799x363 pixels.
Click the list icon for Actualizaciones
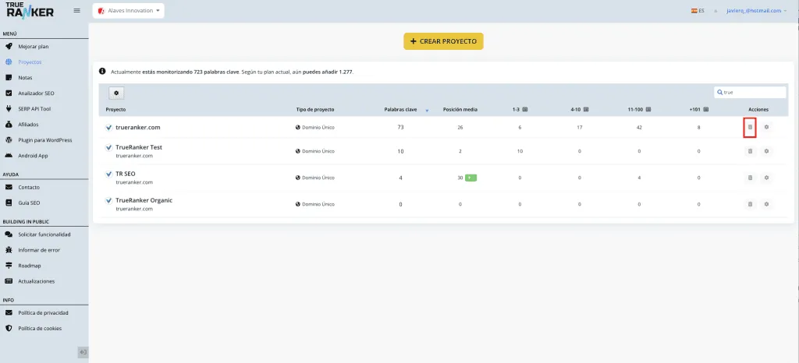tap(9, 281)
